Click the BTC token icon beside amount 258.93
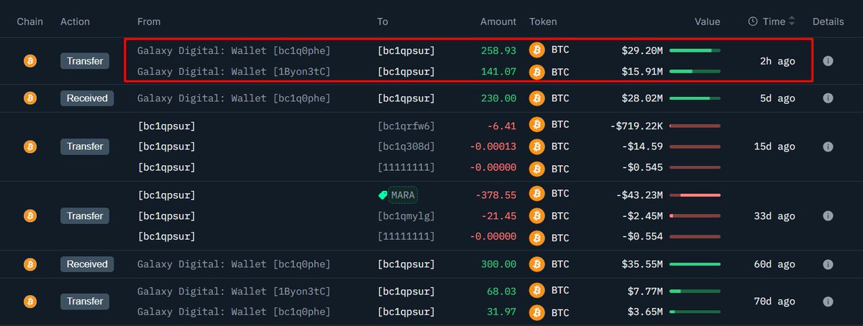863x326 pixels. 536,50
